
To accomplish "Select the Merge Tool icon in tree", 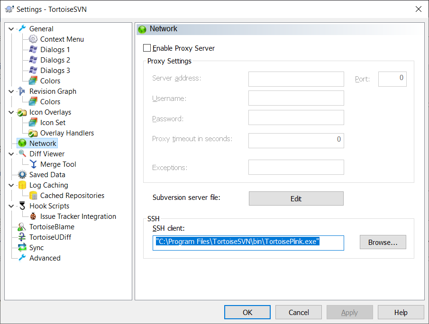I will click(x=33, y=164).
